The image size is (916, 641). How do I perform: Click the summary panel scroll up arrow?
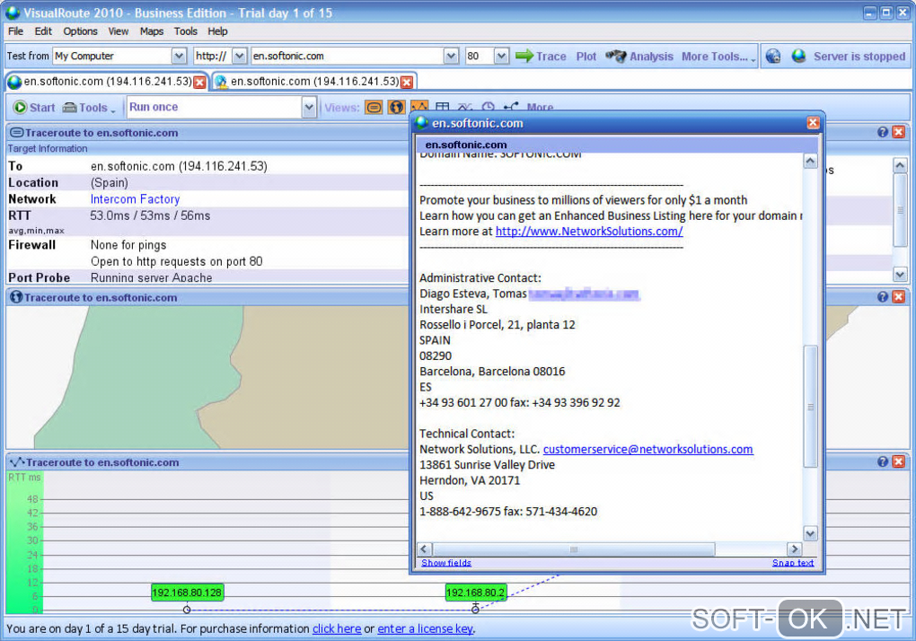point(900,166)
